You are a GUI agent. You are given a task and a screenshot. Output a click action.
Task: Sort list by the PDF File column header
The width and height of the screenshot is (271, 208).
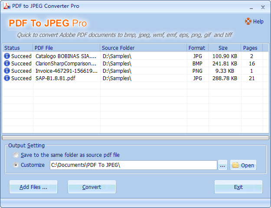click(66, 48)
